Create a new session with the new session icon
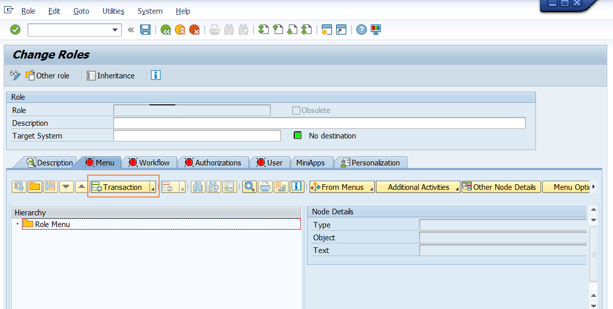This screenshot has height=309, width=613. (x=326, y=30)
